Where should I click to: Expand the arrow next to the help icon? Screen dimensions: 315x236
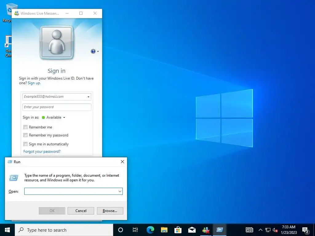98,52
